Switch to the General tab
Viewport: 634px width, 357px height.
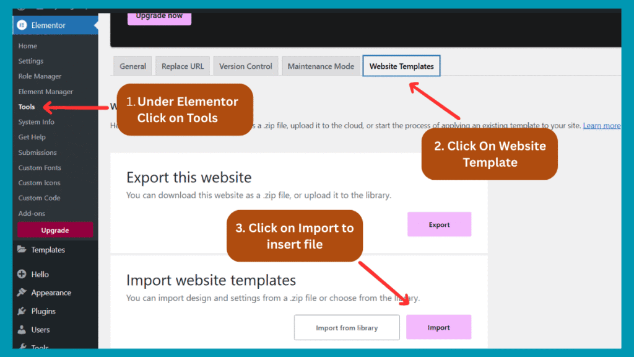click(132, 66)
